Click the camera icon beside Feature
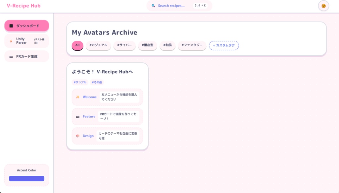The height and width of the screenshot is (193, 339). pyautogui.click(x=77, y=116)
